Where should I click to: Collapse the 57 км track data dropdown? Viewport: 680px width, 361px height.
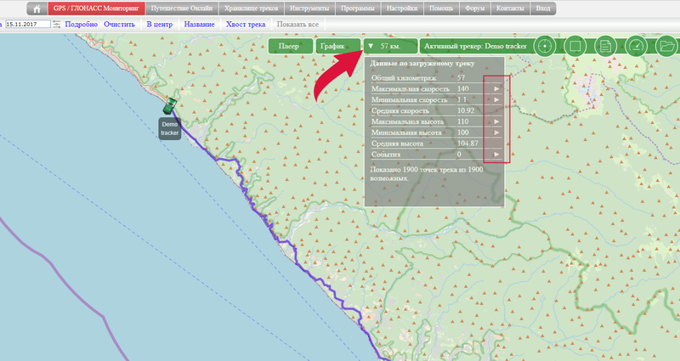[x=390, y=46]
